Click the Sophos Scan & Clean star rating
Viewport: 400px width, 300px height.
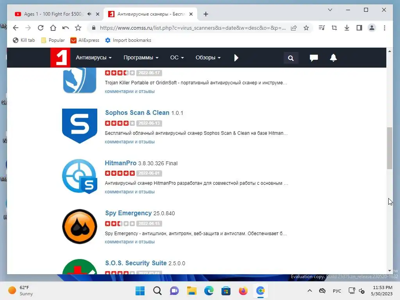120,123
